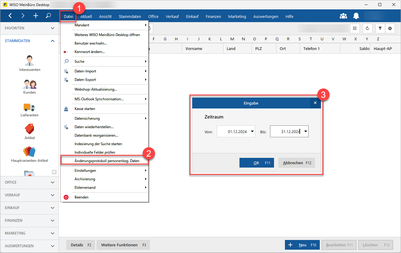
Task: Expand the FINANZEN sidebar section
Action: [x=29, y=221]
